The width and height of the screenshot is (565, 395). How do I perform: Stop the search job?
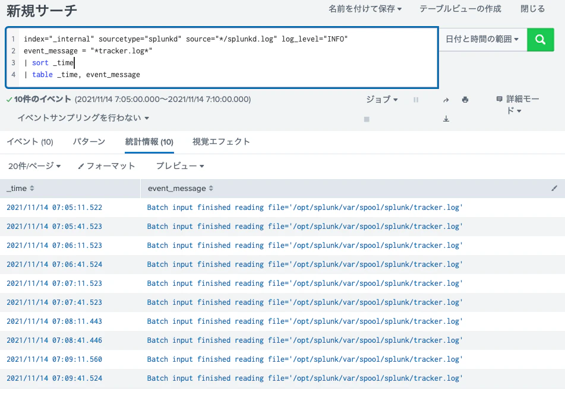coord(367,119)
